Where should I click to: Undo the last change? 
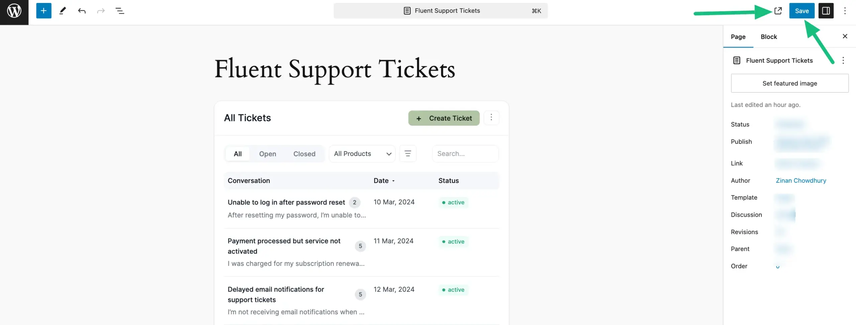82,11
